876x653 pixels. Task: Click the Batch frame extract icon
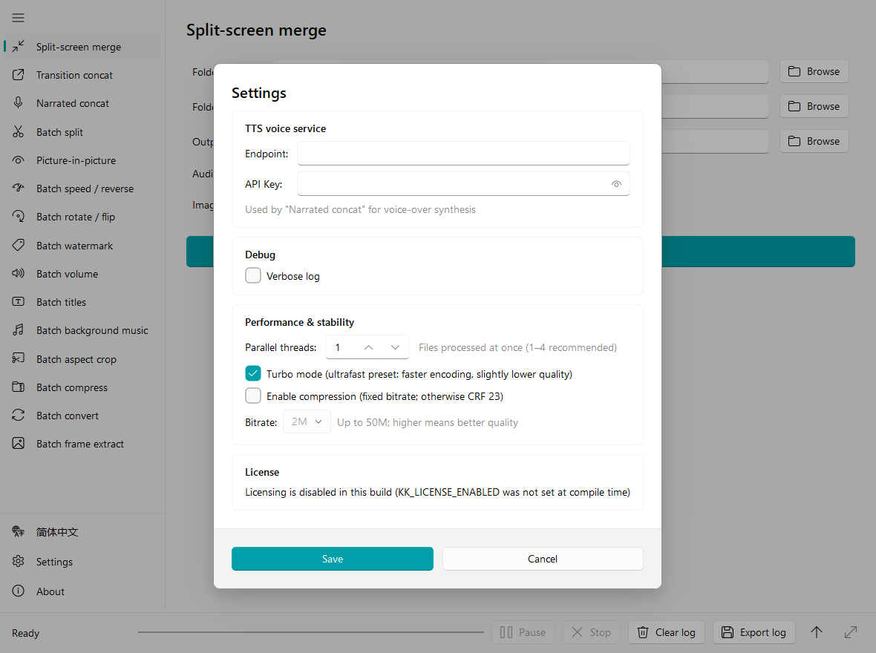pyautogui.click(x=19, y=444)
